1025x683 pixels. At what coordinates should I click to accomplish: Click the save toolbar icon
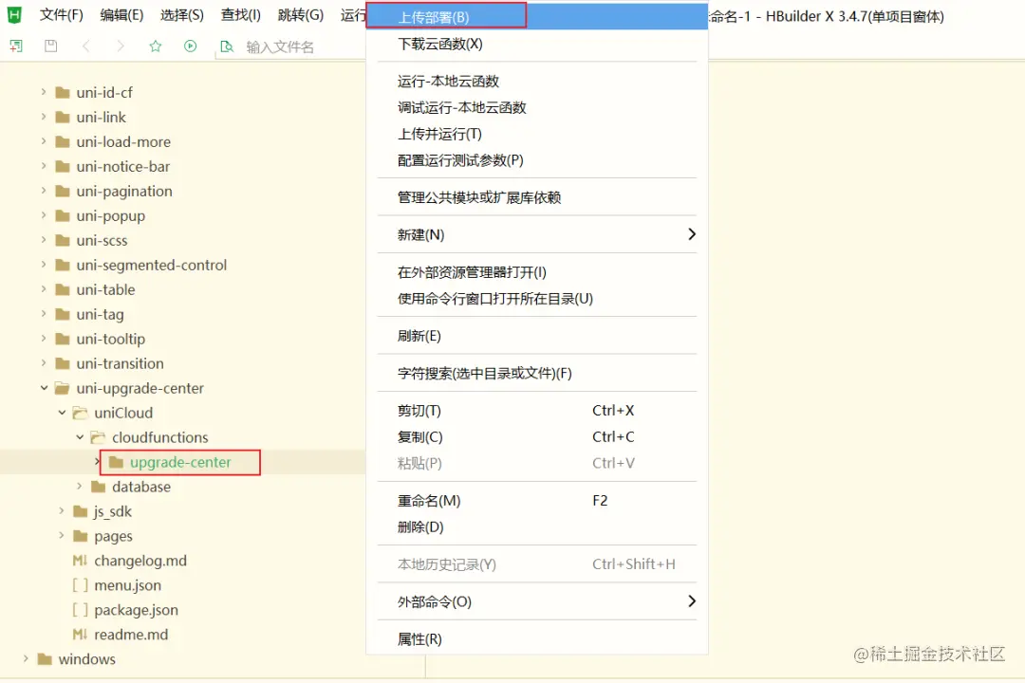(51, 46)
